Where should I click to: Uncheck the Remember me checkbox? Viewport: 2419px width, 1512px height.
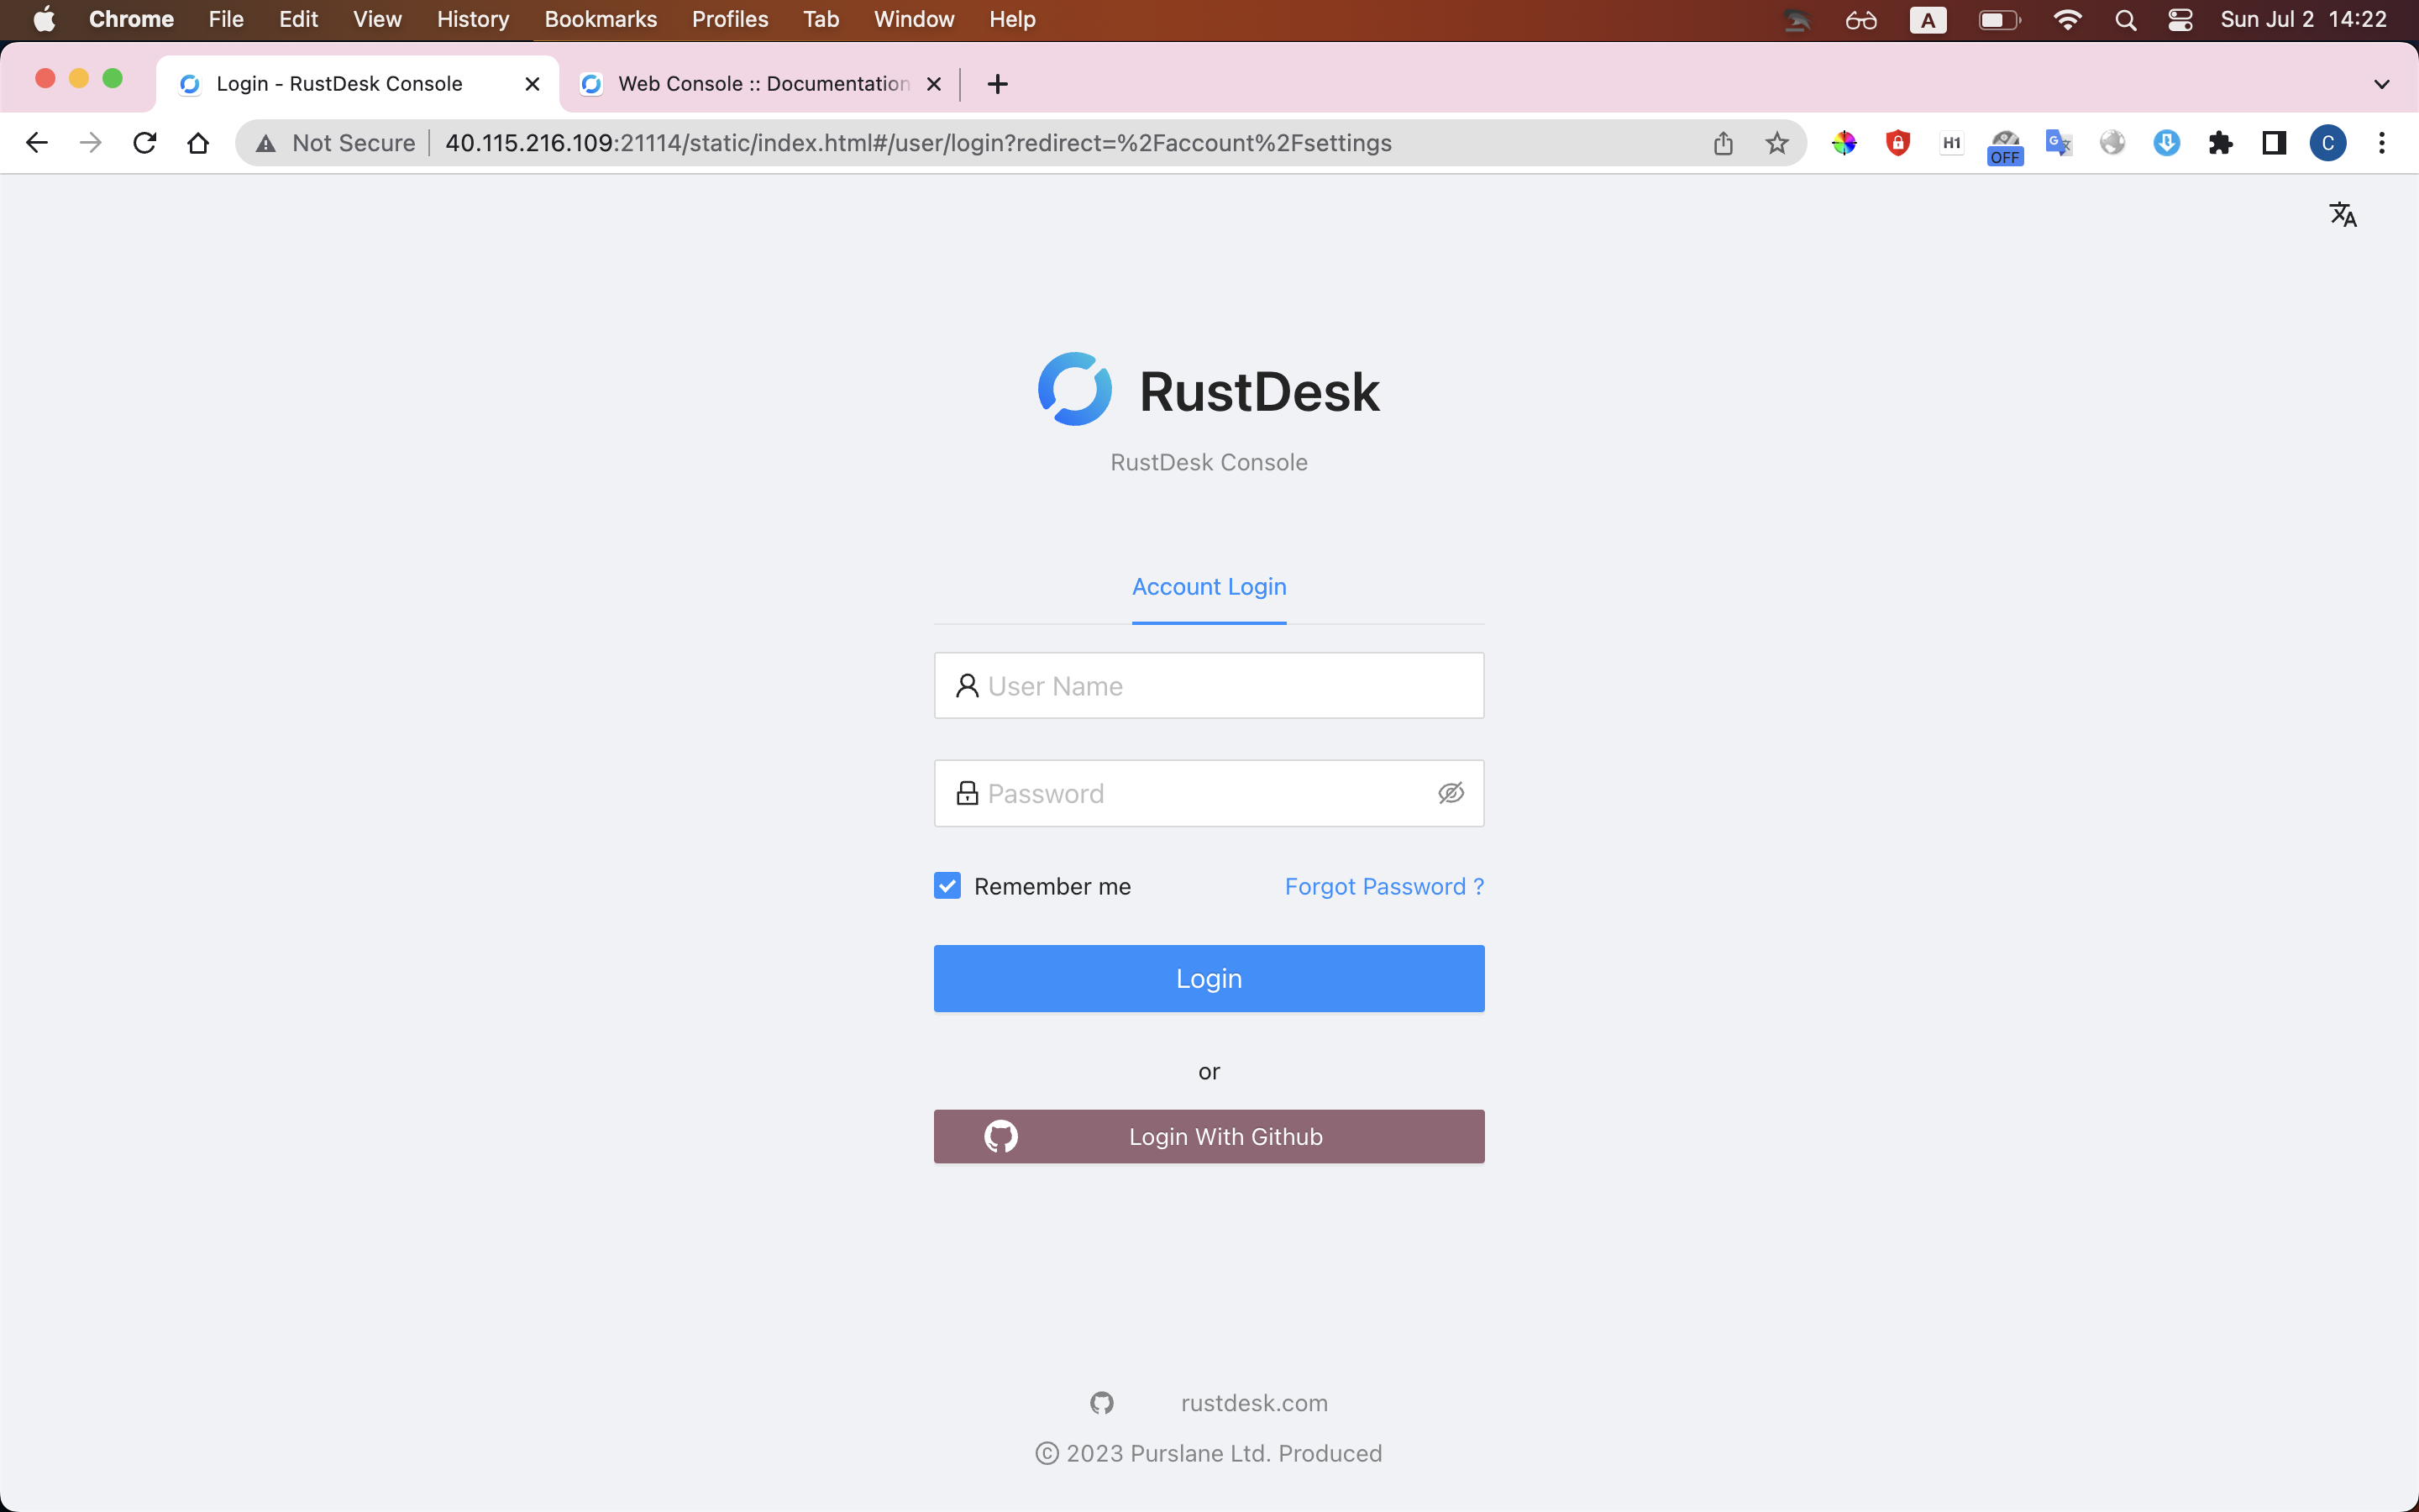[x=947, y=886]
